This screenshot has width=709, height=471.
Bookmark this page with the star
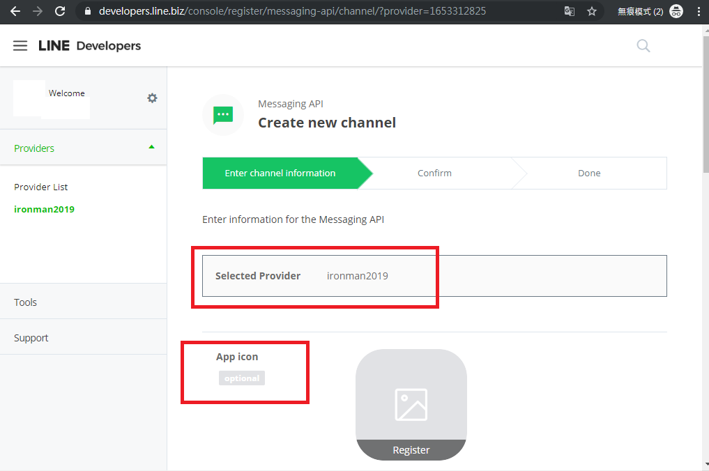click(592, 11)
